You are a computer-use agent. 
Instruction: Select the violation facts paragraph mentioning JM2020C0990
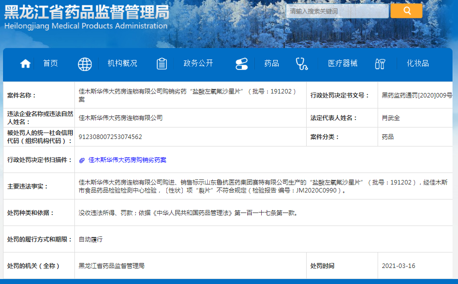tap(263, 186)
